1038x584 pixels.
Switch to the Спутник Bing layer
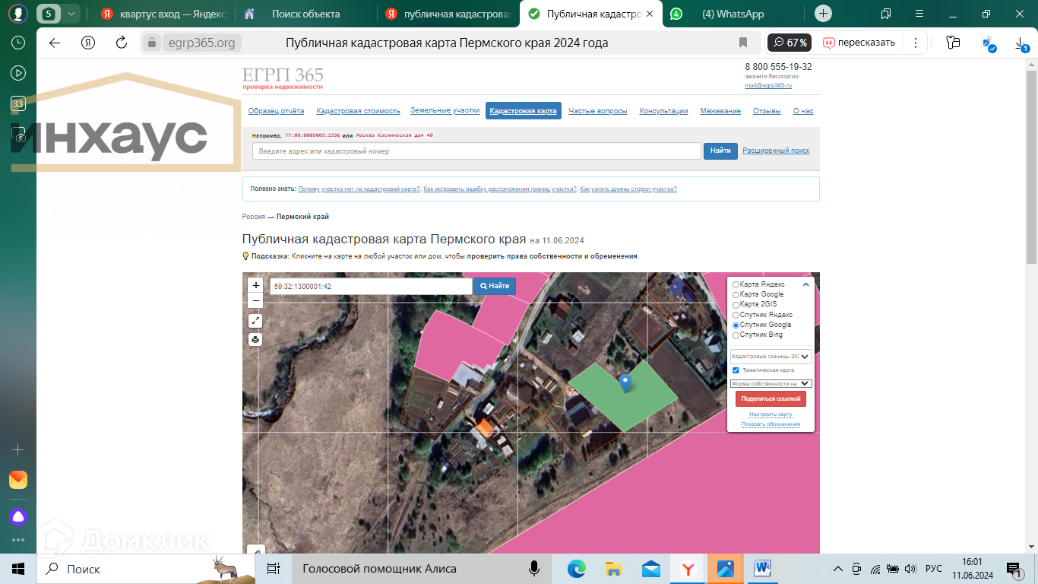coord(736,335)
